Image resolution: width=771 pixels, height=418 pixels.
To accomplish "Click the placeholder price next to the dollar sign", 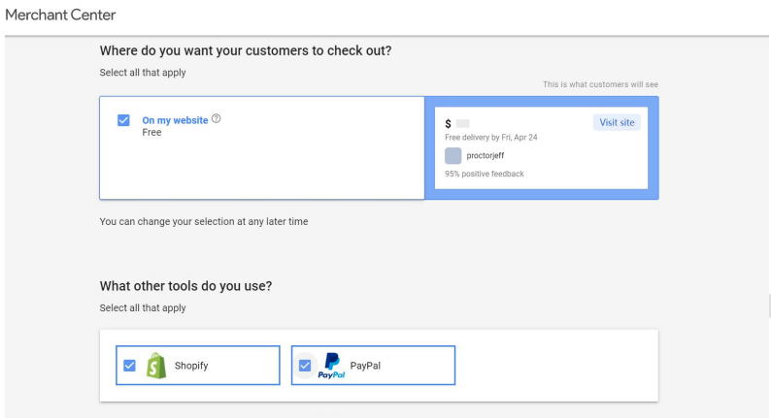I will [x=462, y=124].
